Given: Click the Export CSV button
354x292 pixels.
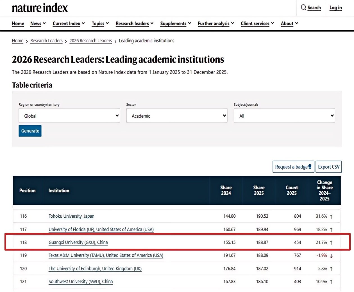Looking at the screenshot, I should coord(329,167).
